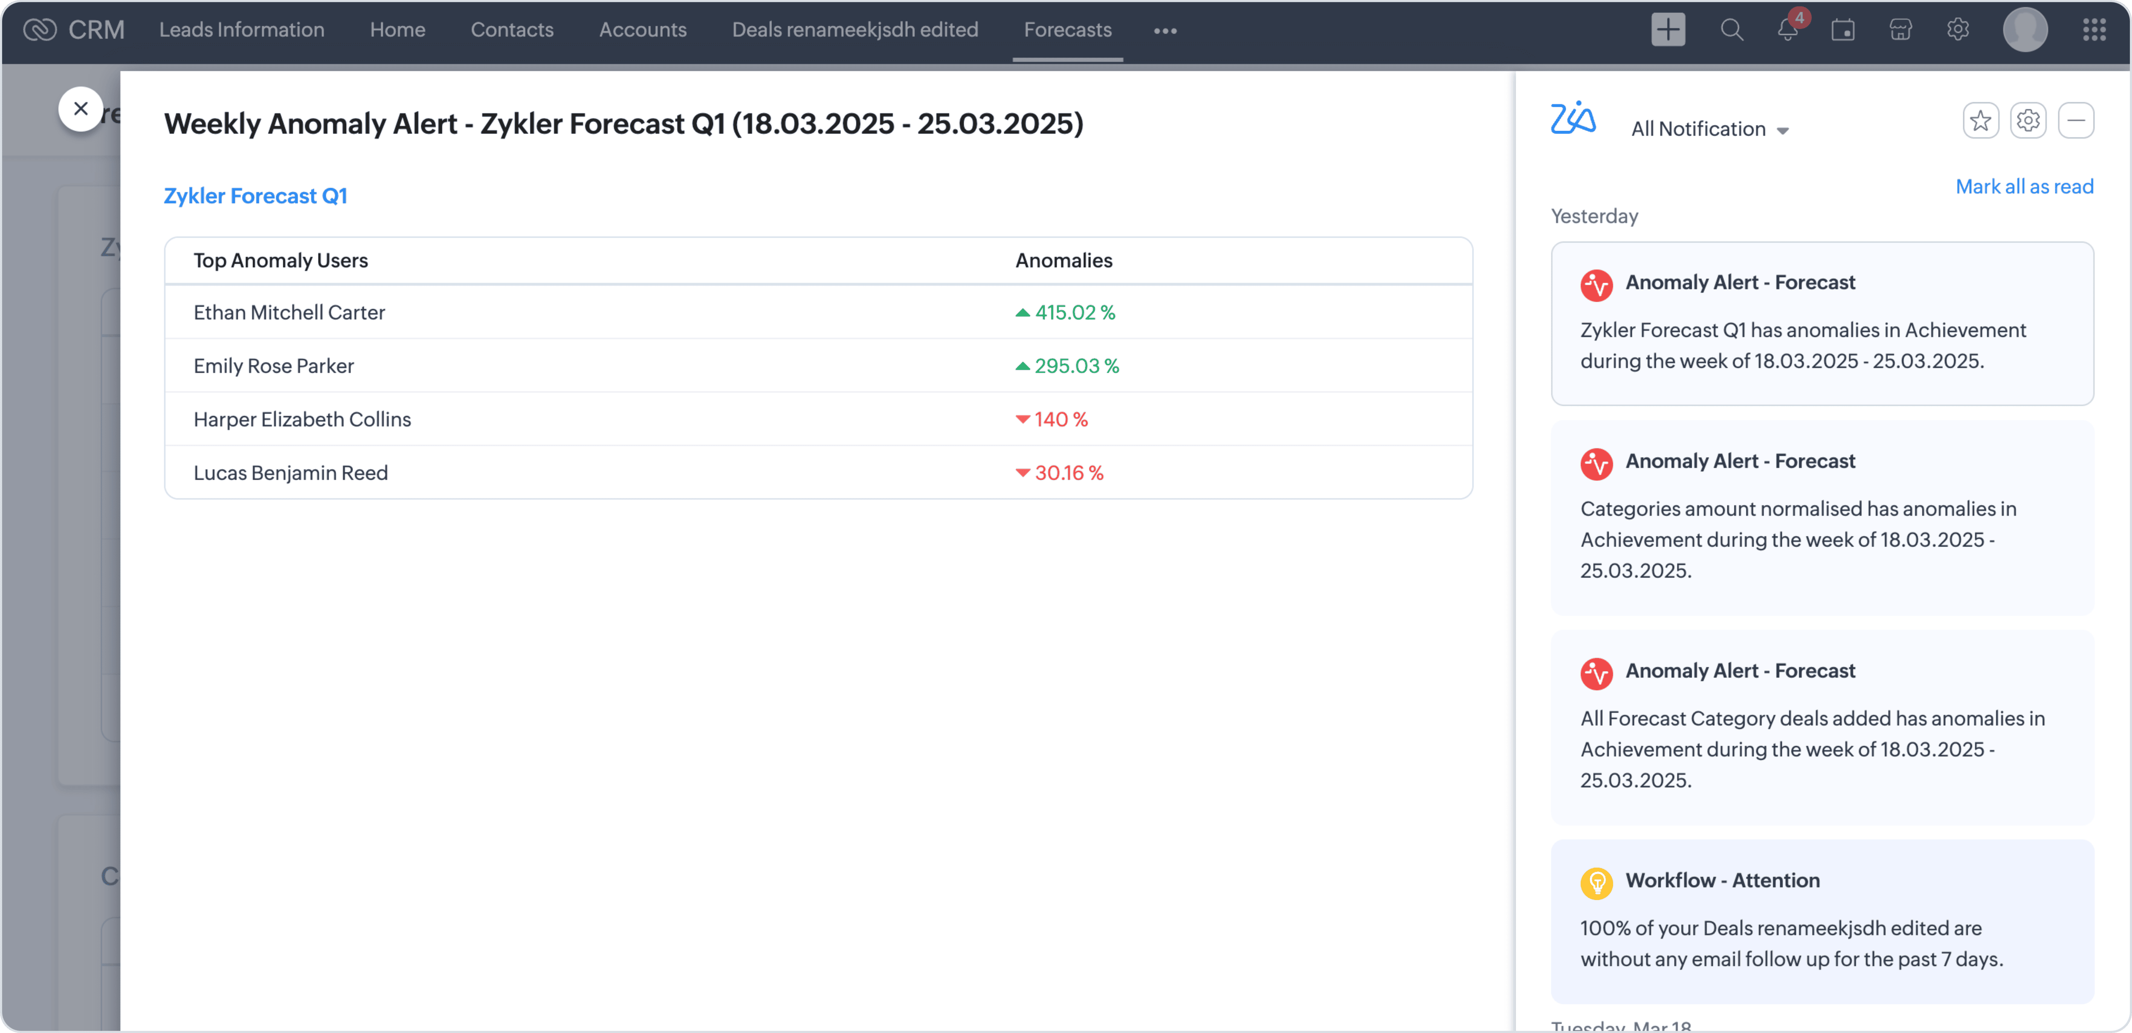Expand the All Notification dropdown

[1709, 129]
